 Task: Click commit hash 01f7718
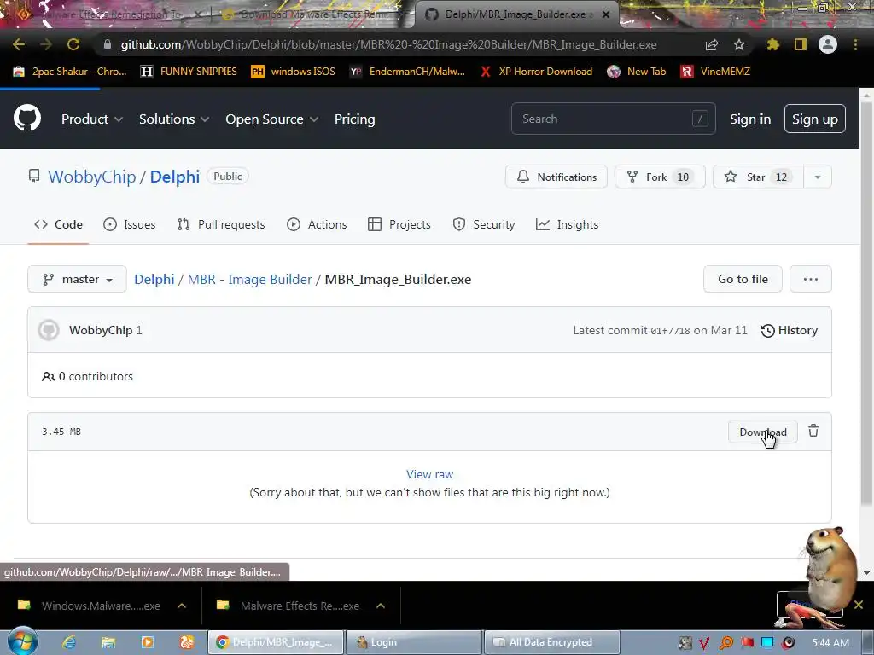coord(670,331)
